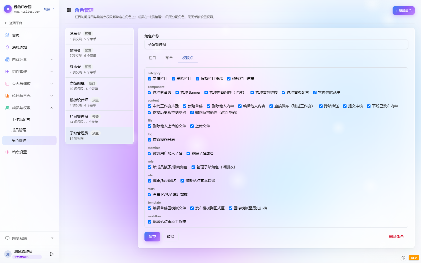Screen dimensions: 421x263
Task: Toggle 绑定/解绑域名 checkbox
Action: coord(149,181)
